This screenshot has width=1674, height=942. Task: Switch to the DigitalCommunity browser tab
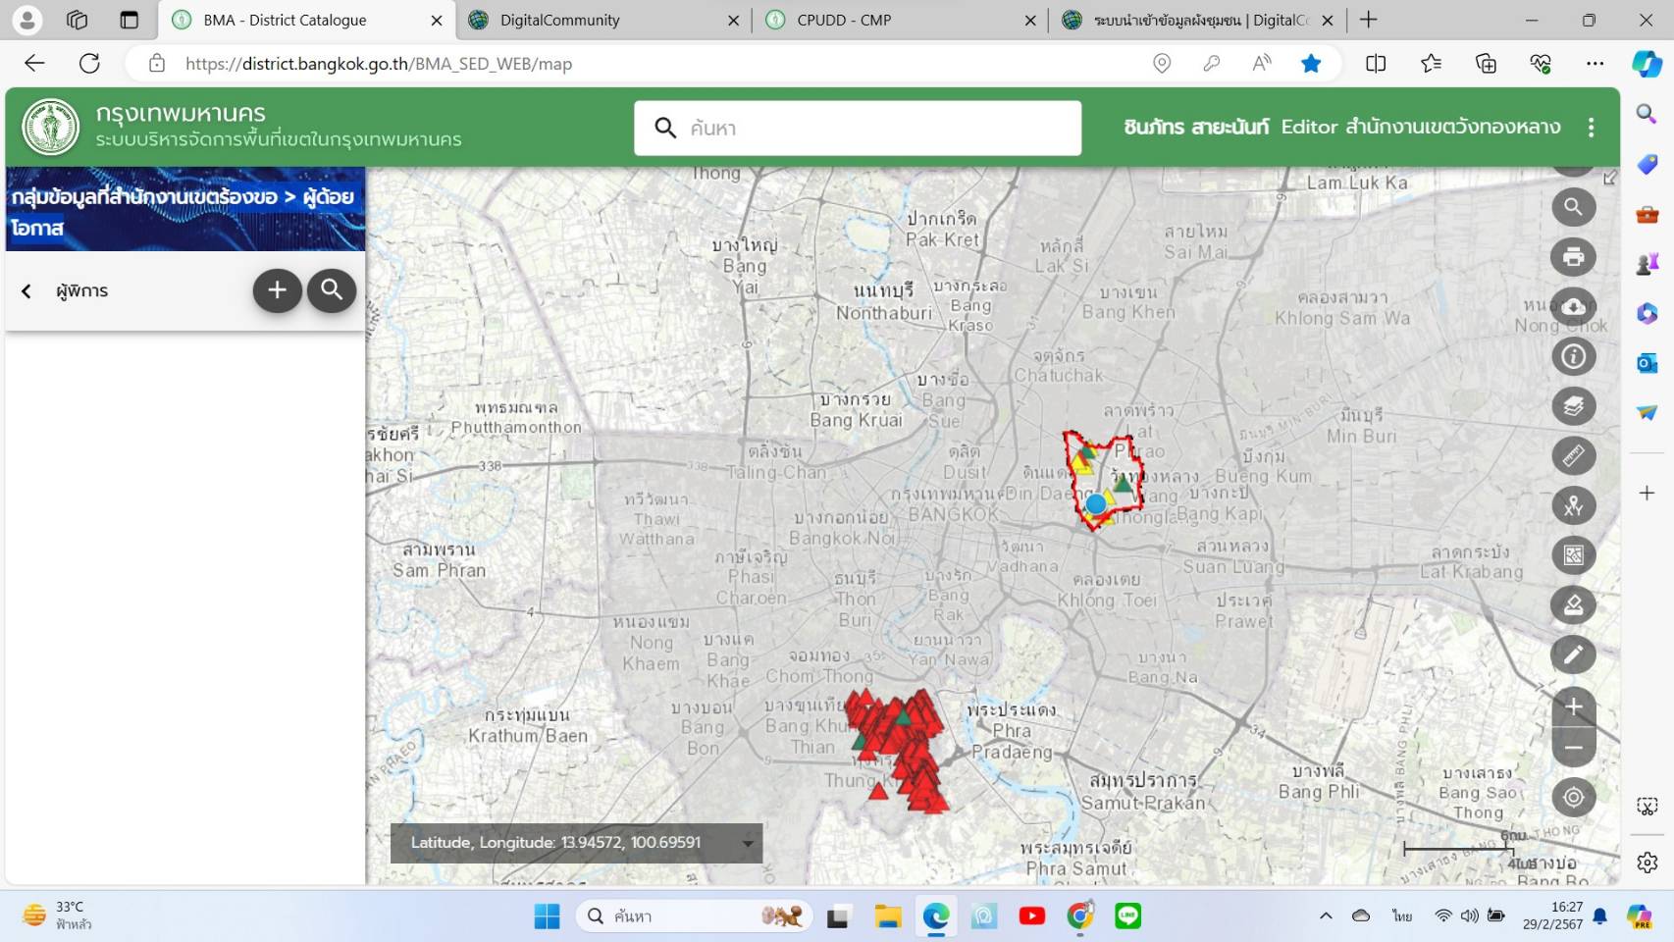click(x=559, y=20)
